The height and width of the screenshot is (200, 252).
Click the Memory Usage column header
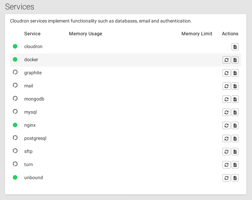coord(85,34)
